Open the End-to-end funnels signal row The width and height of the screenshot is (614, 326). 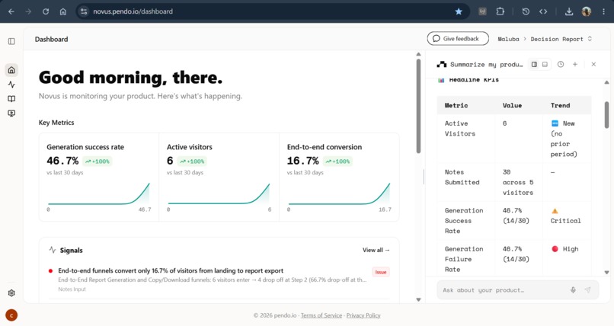219,280
